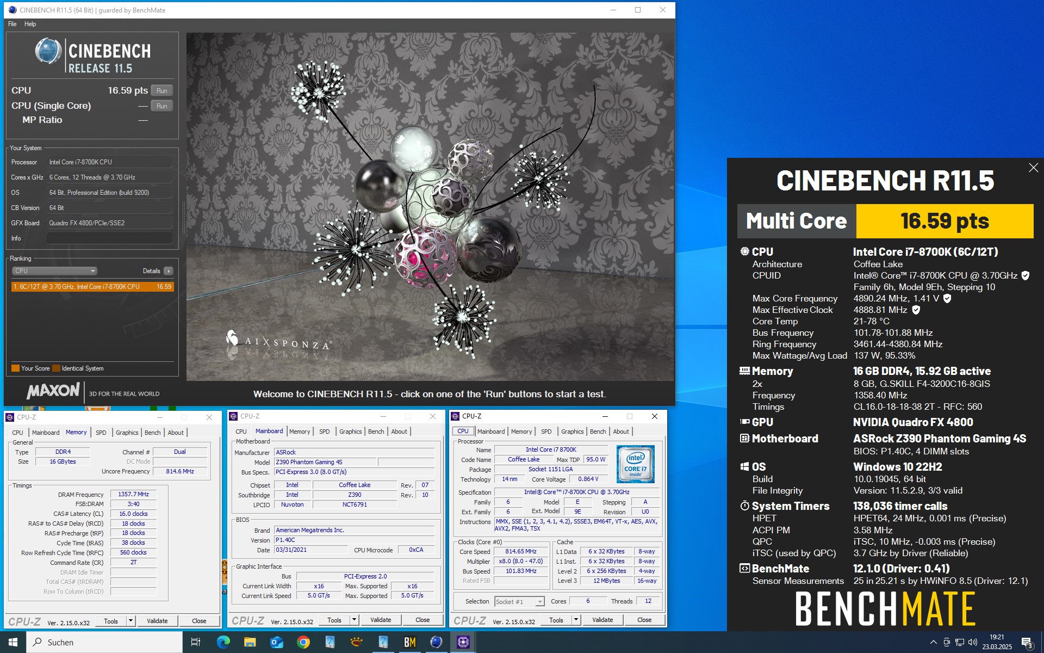Viewport: 1044px width, 653px height.
Task: Click the Your Score orange legend swatch
Action: pos(15,368)
